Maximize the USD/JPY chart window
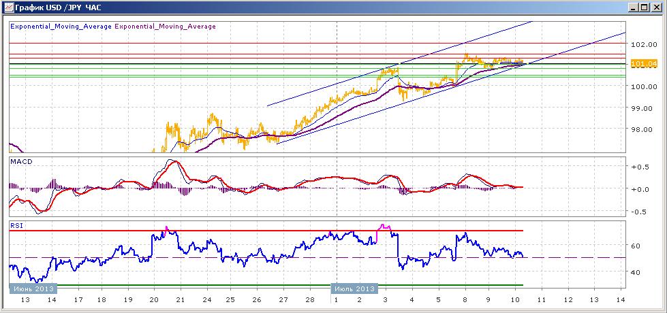The height and width of the screenshot is (313, 667). click(x=645, y=7)
